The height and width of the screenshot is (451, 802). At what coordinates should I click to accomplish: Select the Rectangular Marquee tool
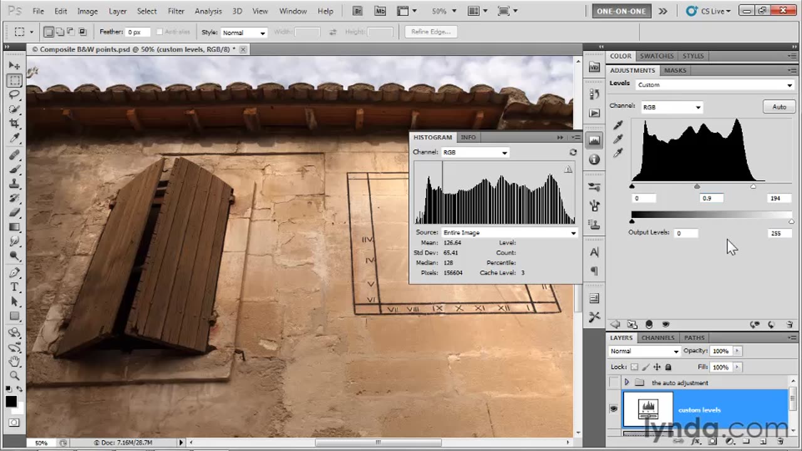pyautogui.click(x=14, y=81)
